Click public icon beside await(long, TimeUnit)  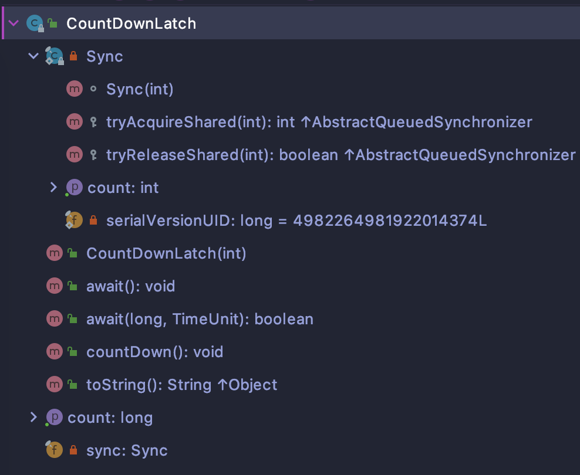pyautogui.click(x=73, y=319)
